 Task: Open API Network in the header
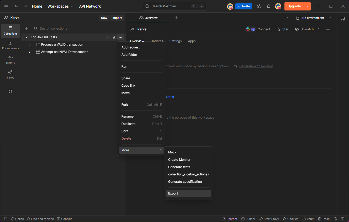pyautogui.click(x=90, y=6)
